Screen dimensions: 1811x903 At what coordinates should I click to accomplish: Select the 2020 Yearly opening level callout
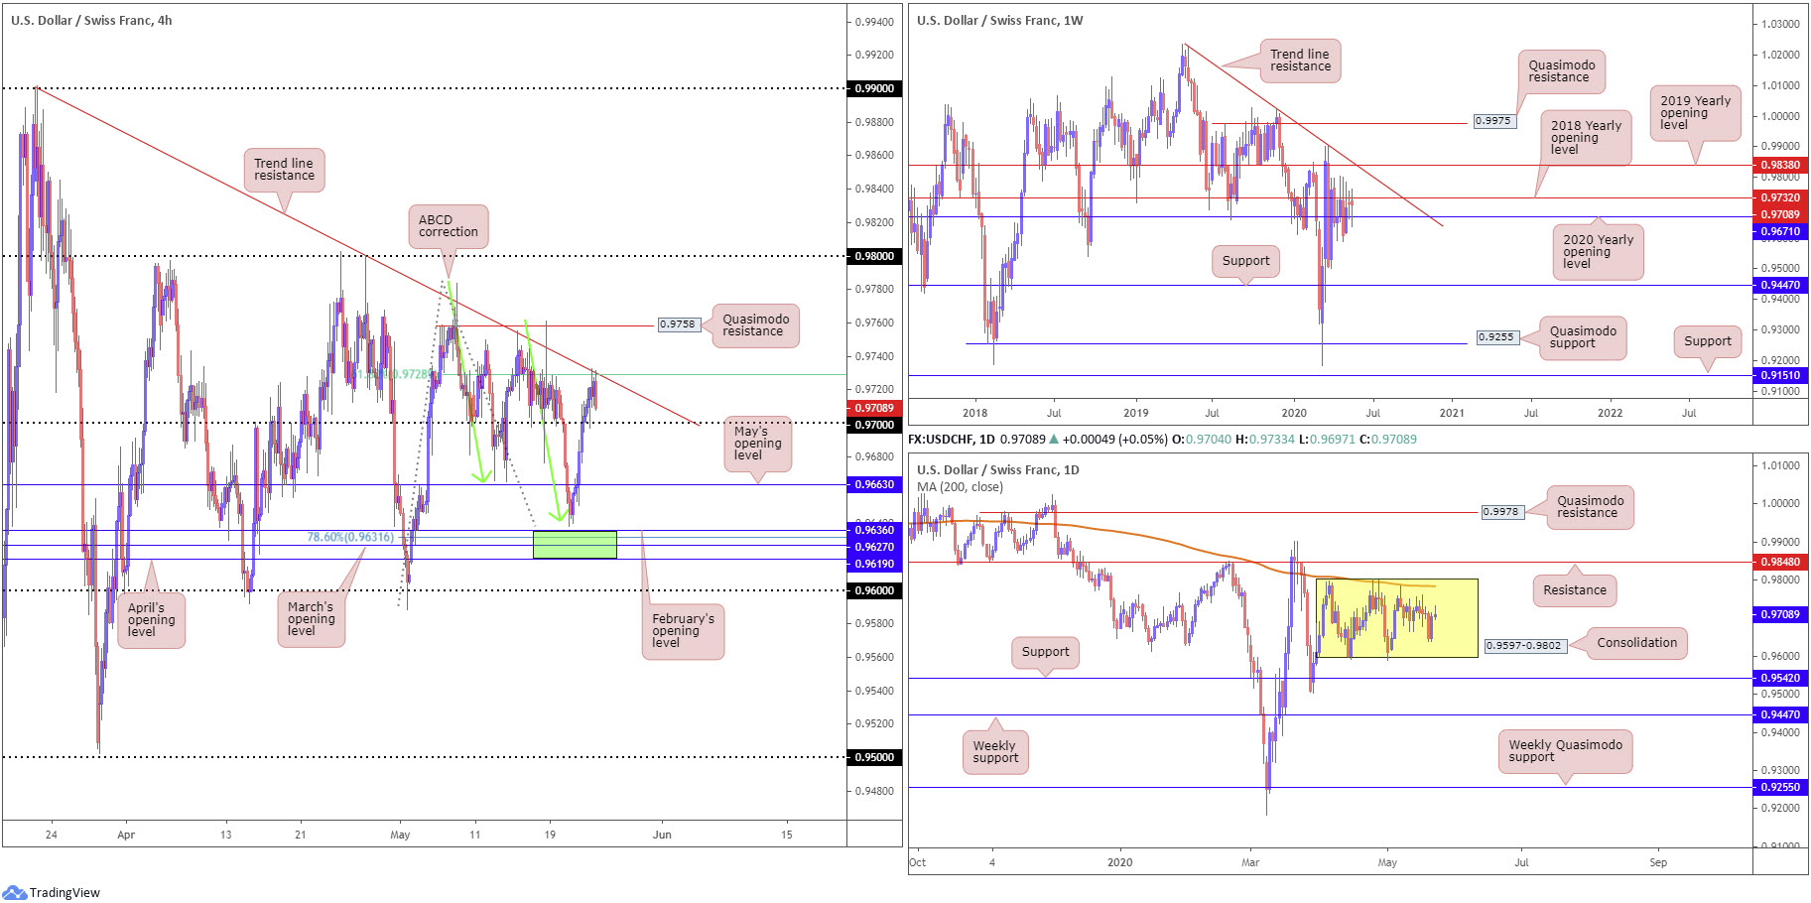tap(1598, 251)
